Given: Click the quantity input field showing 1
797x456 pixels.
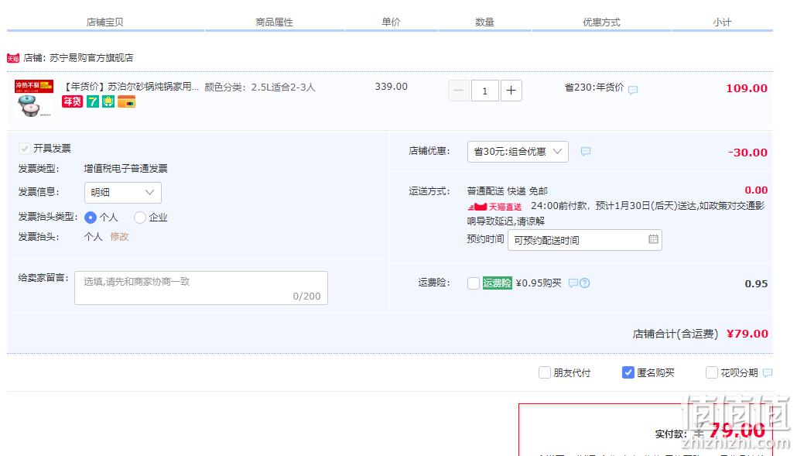Looking at the screenshot, I should pyautogui.click(x=484, y=91).
